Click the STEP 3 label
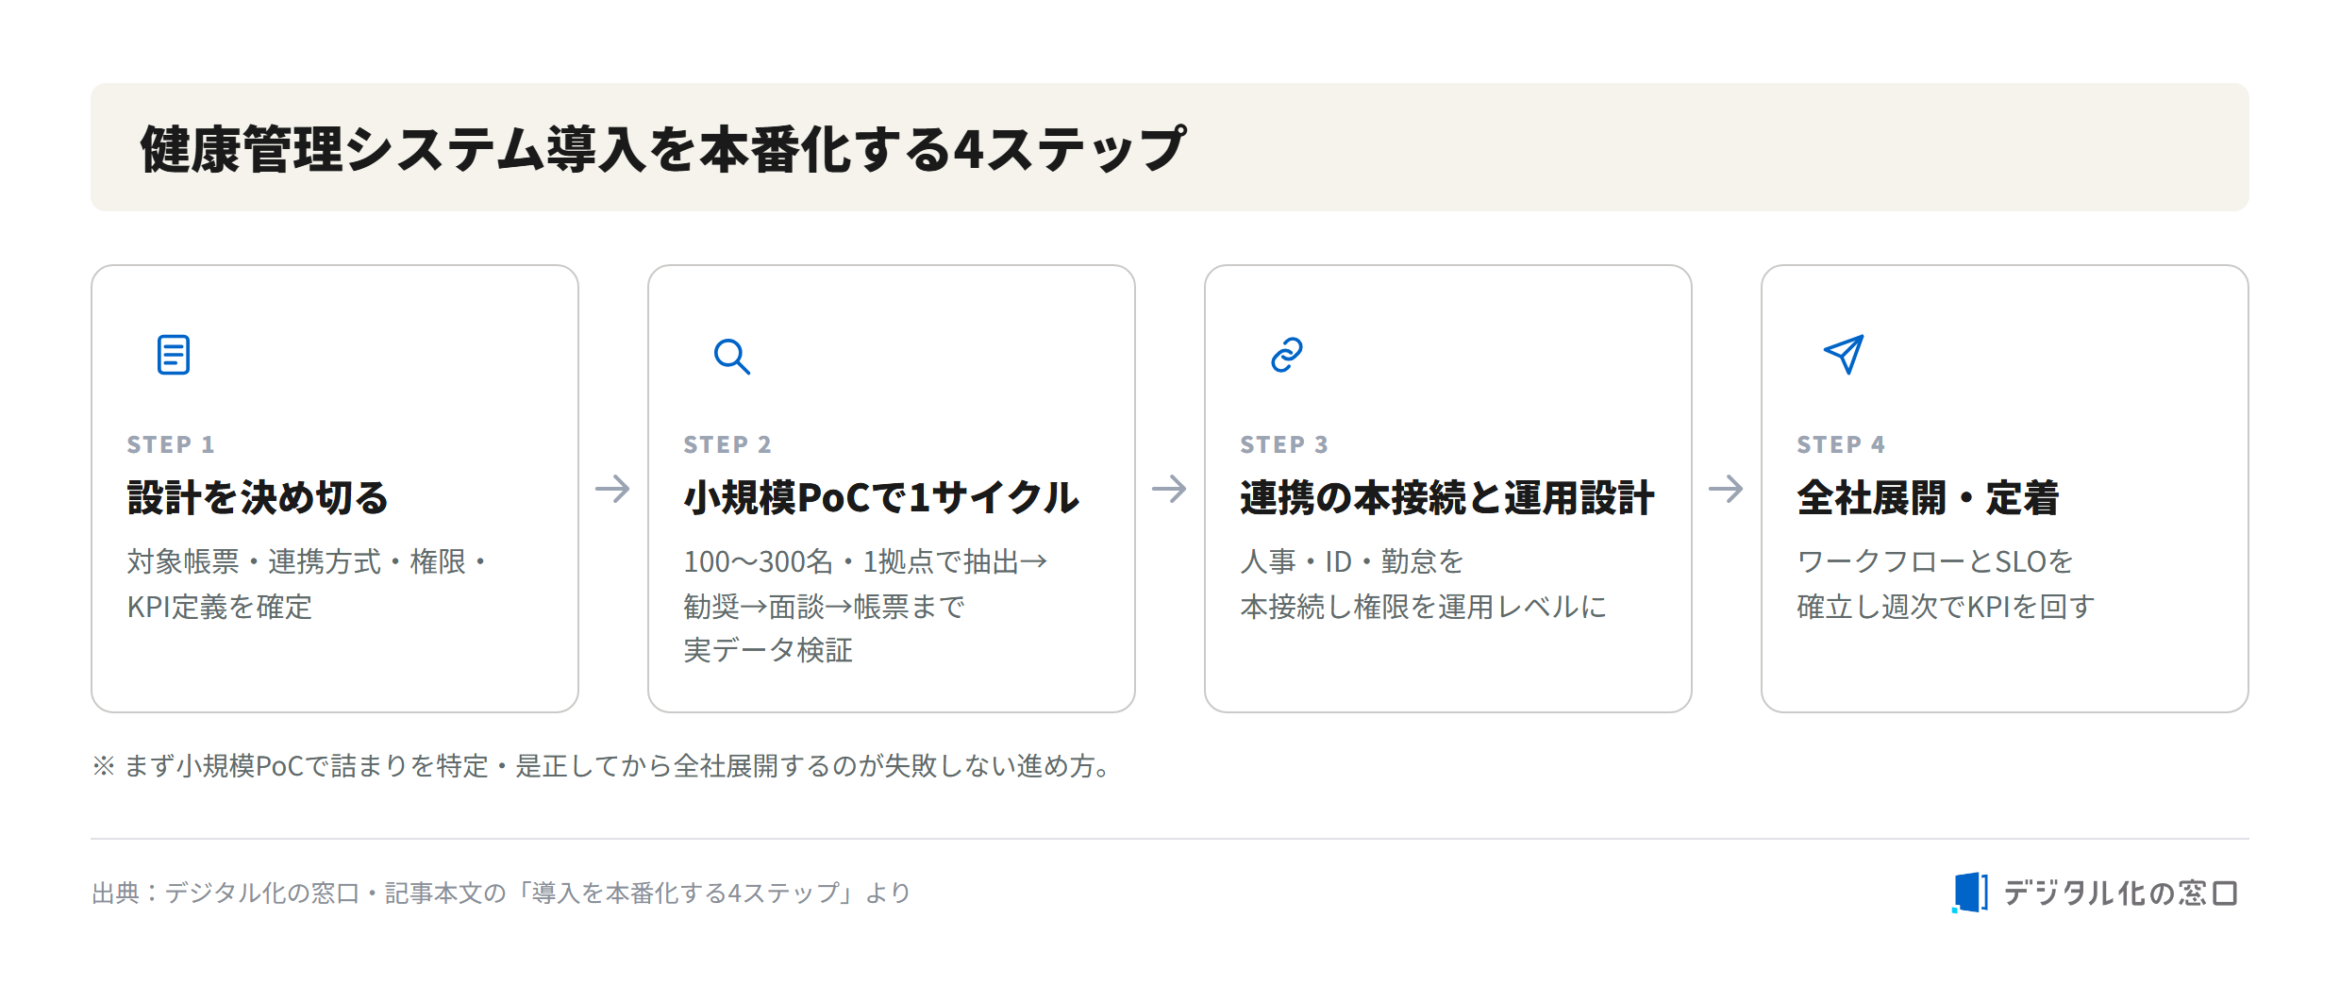Screen dimensions: 2340x1002 tap(1284, 444)
